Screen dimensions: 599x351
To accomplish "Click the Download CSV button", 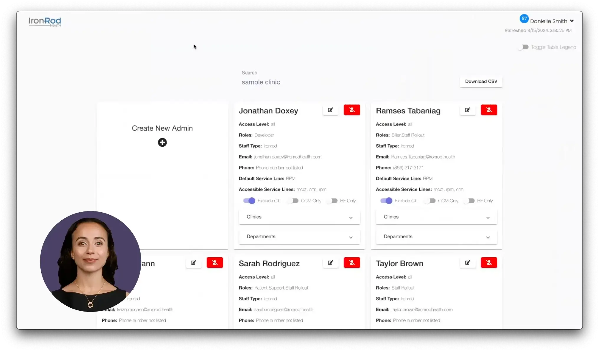I will pyautogui.click(x=481, y=82).
